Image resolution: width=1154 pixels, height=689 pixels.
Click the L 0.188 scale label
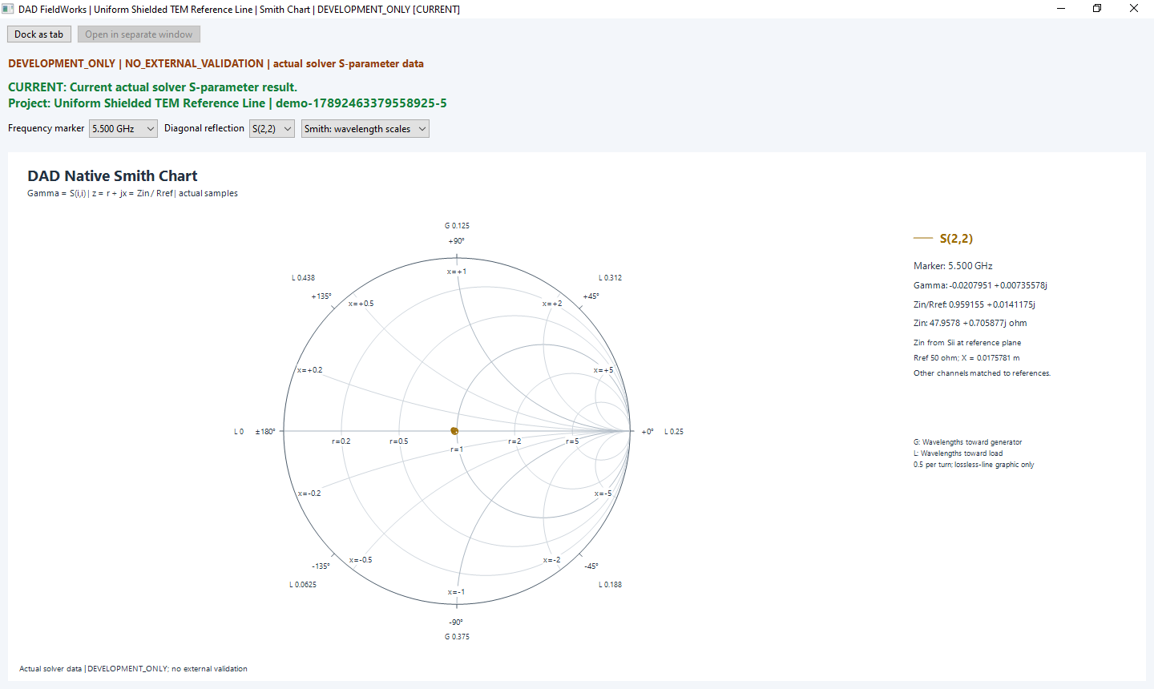(610, 585)
